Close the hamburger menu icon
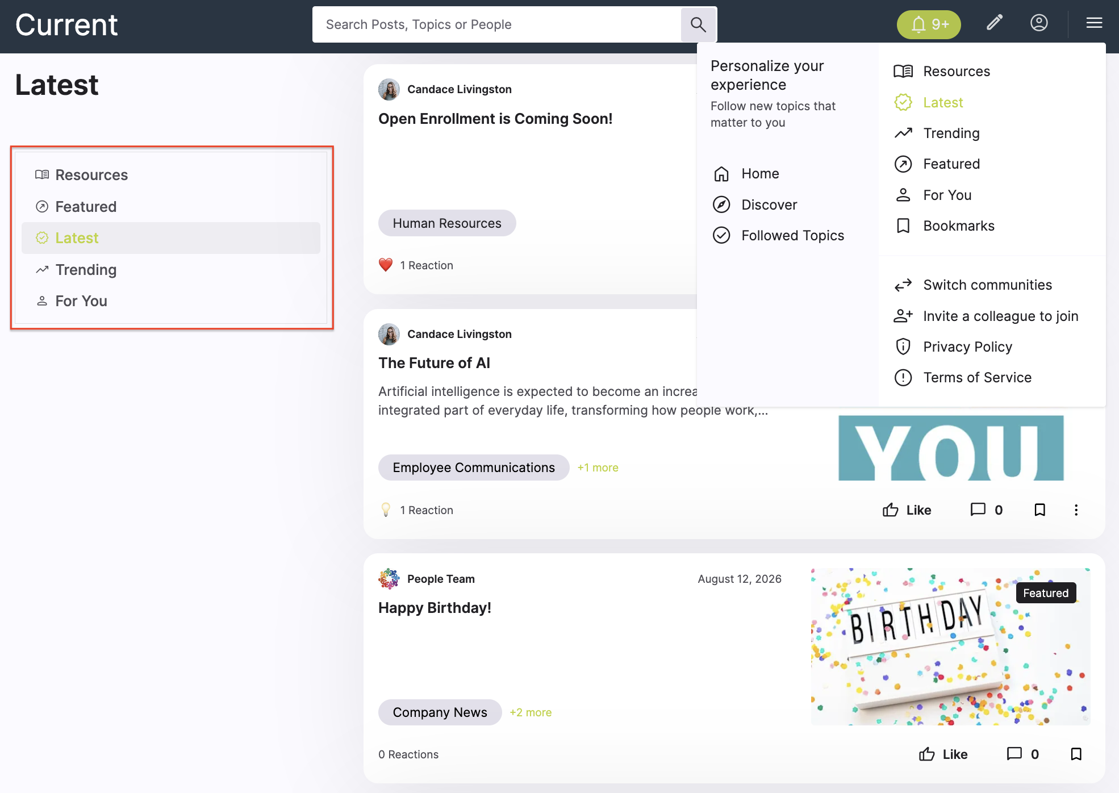This screenshot has height=793, width=1119. (1094, 23)
